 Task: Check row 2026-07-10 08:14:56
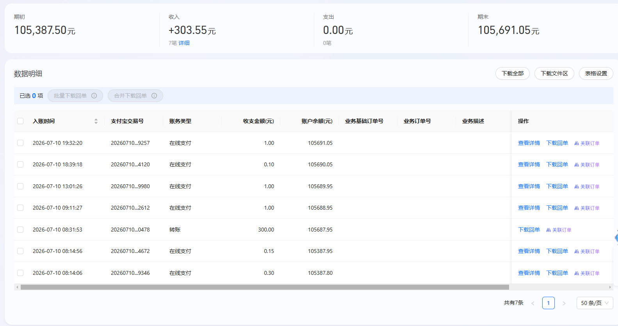point(20,251)
